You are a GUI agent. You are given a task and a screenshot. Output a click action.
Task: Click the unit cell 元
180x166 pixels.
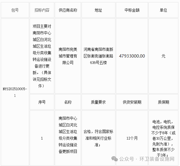pyautogui.click(x=163, y=56)
